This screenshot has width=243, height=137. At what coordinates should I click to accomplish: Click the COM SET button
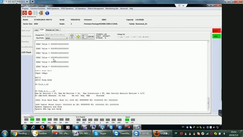coord(91,37)
